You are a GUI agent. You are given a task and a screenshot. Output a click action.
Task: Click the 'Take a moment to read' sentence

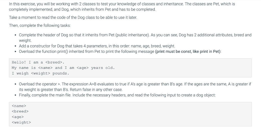(x=73, y=18)
